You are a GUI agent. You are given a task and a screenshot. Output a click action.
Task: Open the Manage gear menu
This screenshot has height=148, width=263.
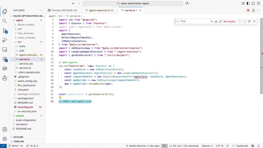coord(5,139)
